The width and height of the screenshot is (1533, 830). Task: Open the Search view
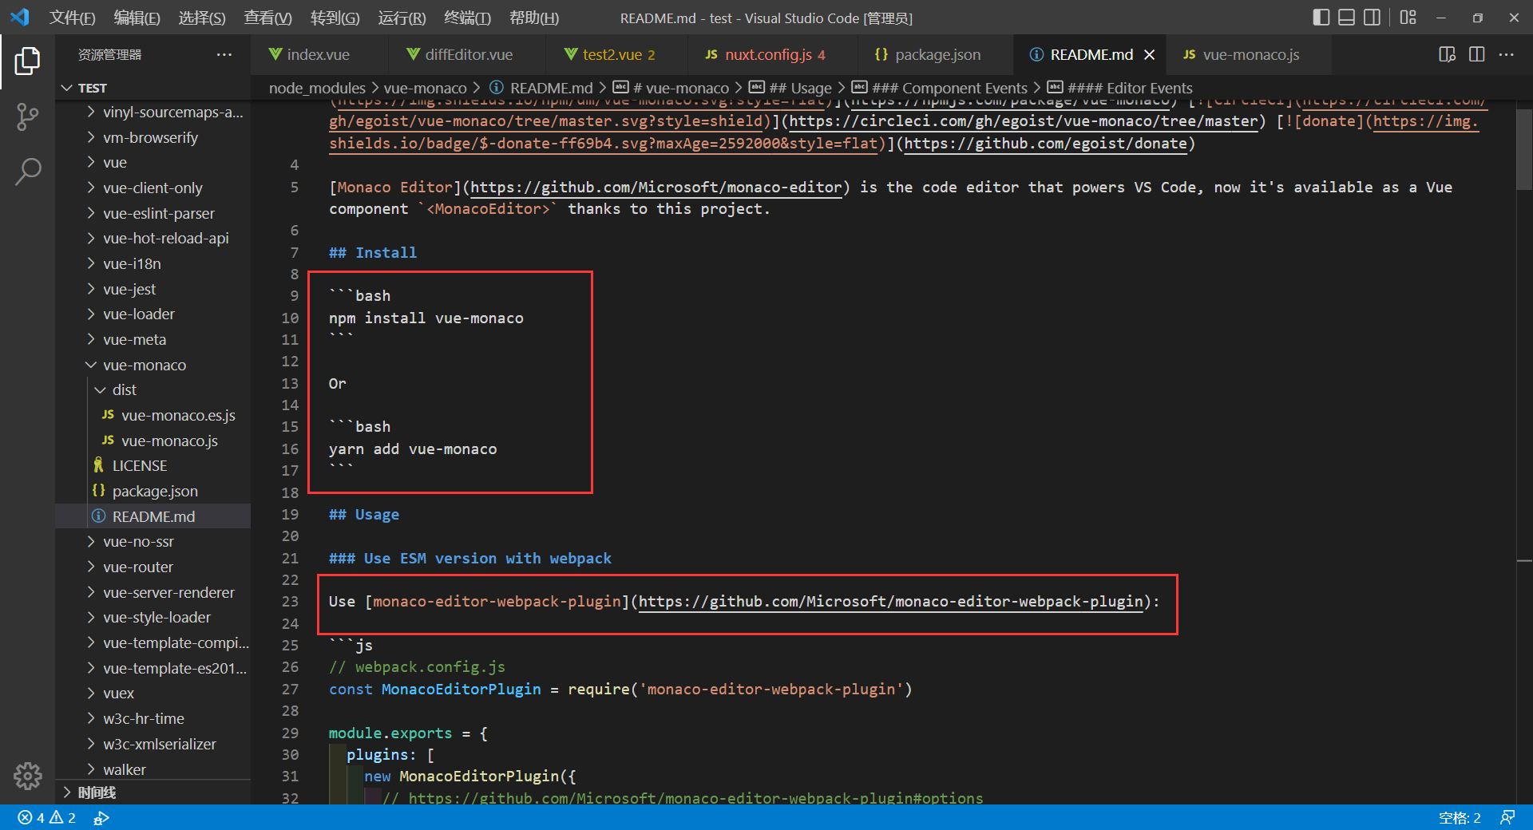point(27,171)
